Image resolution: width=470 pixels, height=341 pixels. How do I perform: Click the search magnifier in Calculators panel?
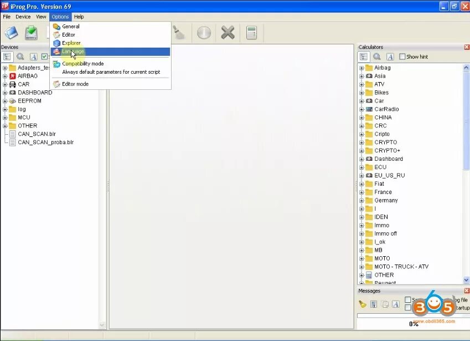pyautogui.click(x=377, y=57)
